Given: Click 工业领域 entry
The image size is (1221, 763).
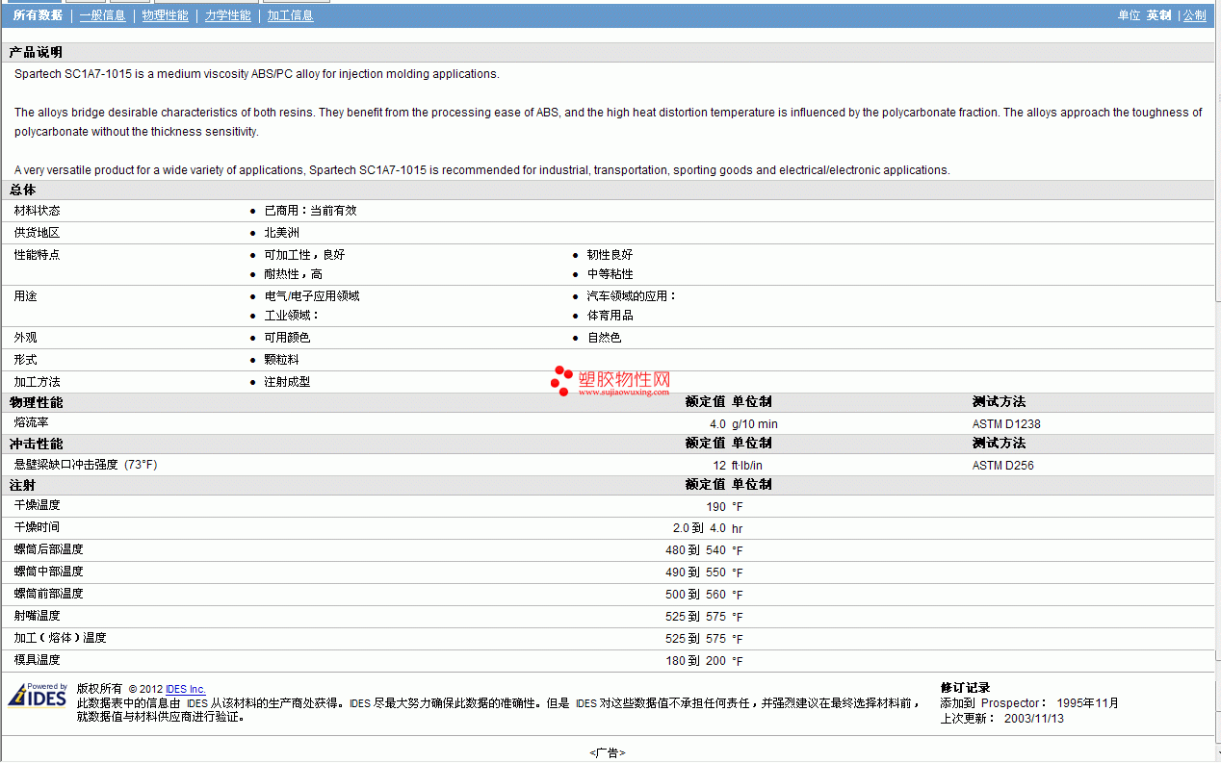Looking at the screenshot, I should coord(291,315).
